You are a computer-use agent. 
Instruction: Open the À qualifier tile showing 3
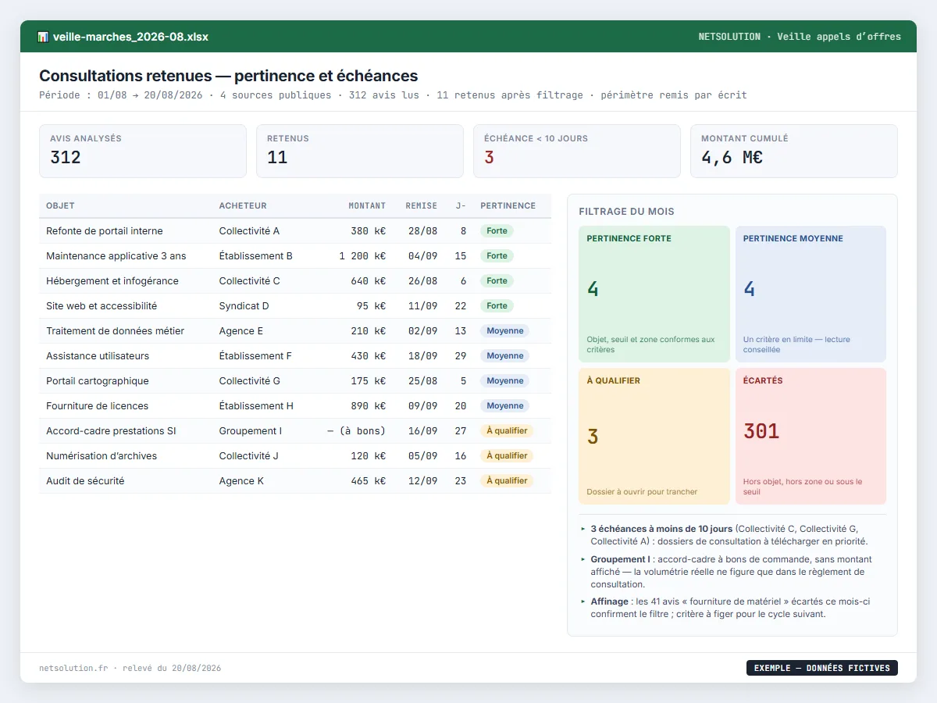point(654,436)
